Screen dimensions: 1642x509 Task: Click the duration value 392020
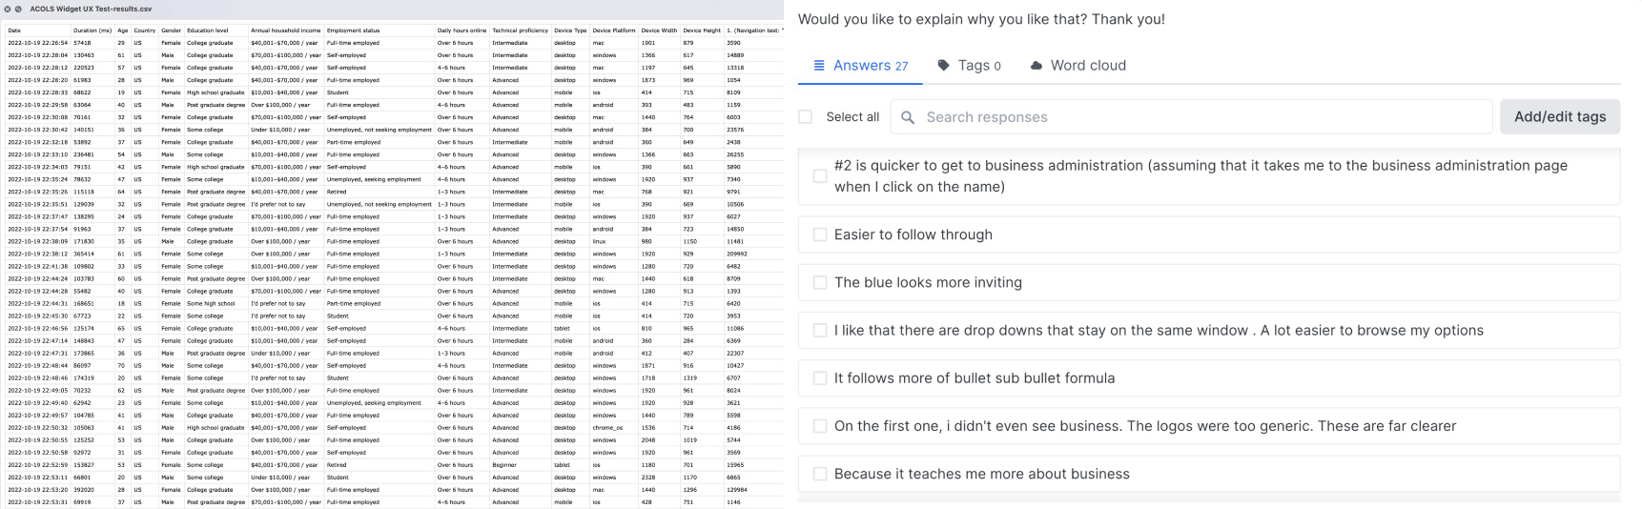click(x=83, y=489)
